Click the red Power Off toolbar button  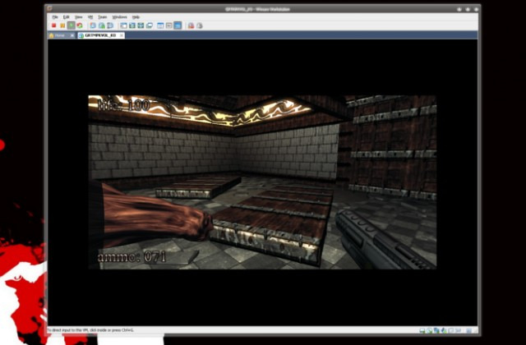[x=53, y=25]
